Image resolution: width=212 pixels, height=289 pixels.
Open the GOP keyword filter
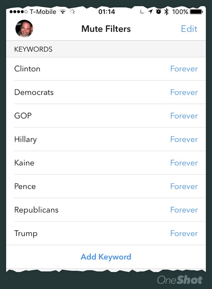[23, 116]
